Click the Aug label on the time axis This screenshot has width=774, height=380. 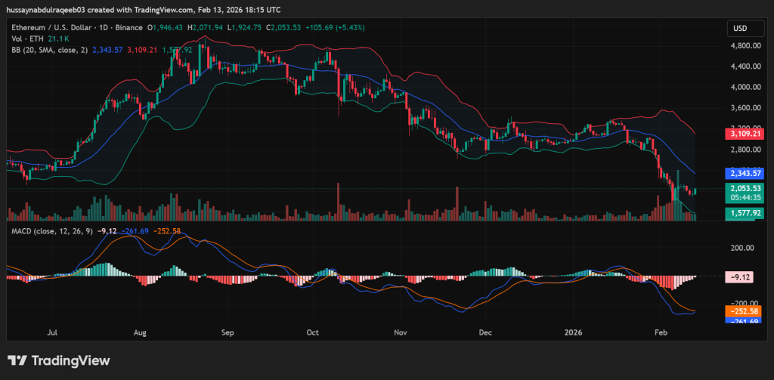pyautogui.click(x=139, y=332)
